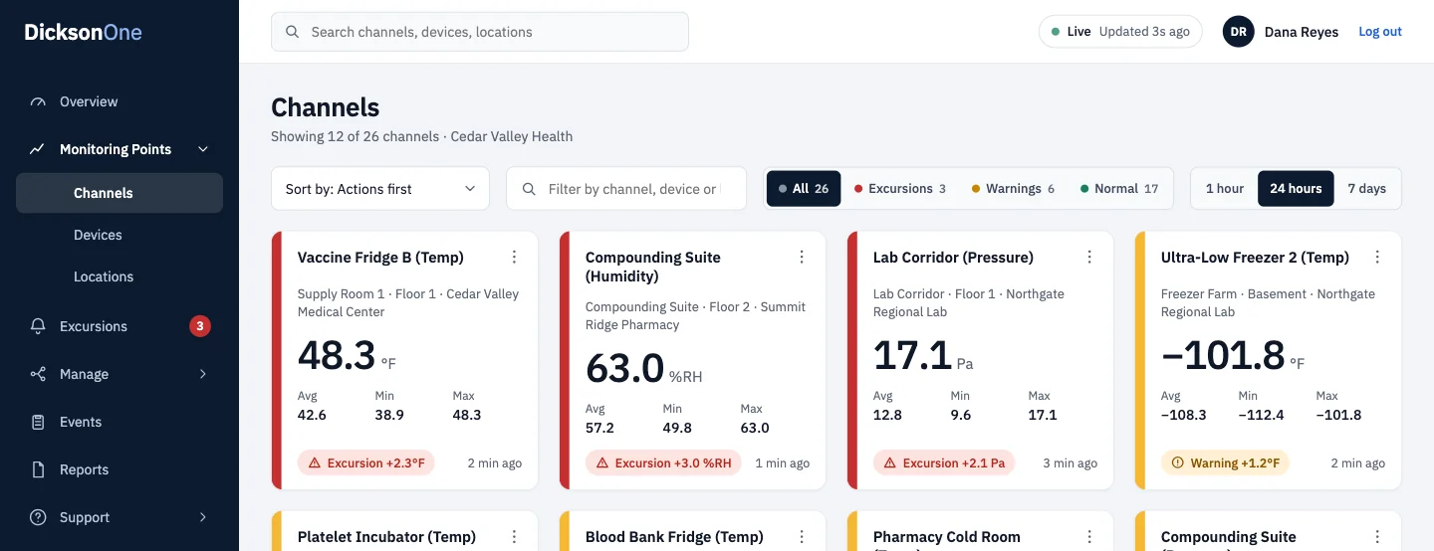Click the −101.8 °F reading

pyautogui.click(x=1233, y=356)
